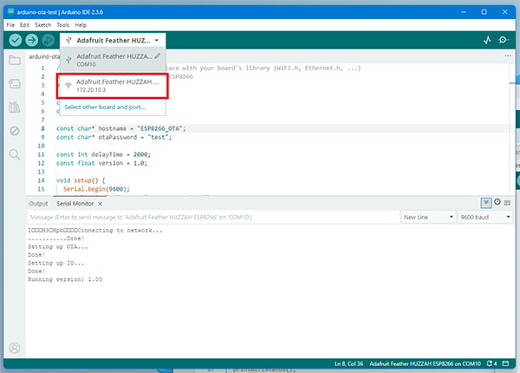Click line number 10 in the gutter
This screenshot has height=373, width=520.
(x=41, y=146)
